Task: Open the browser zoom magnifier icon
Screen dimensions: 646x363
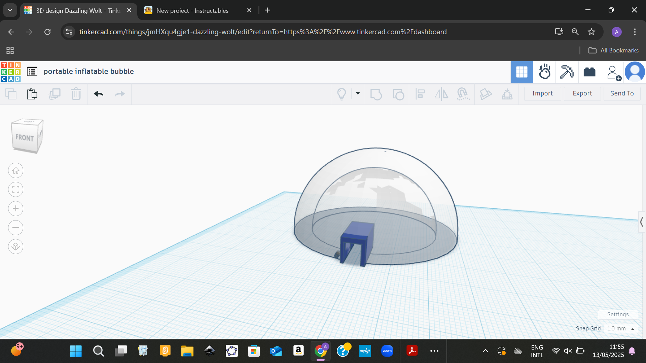Action: click(575, 32)
